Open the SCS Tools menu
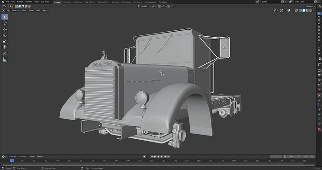 pyautogui.click(x=45, y=2)
